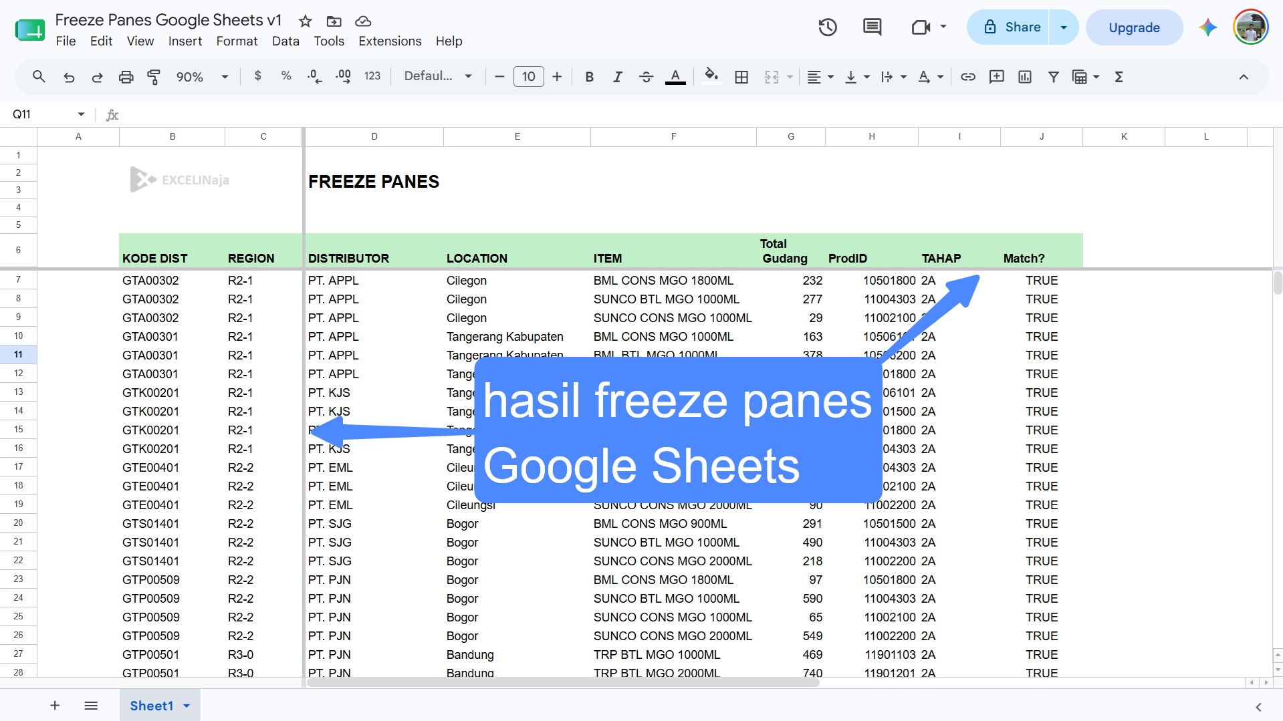Open comments history icon
The width and height of the screenshot is (1283, 721).
tap(872, 27)
